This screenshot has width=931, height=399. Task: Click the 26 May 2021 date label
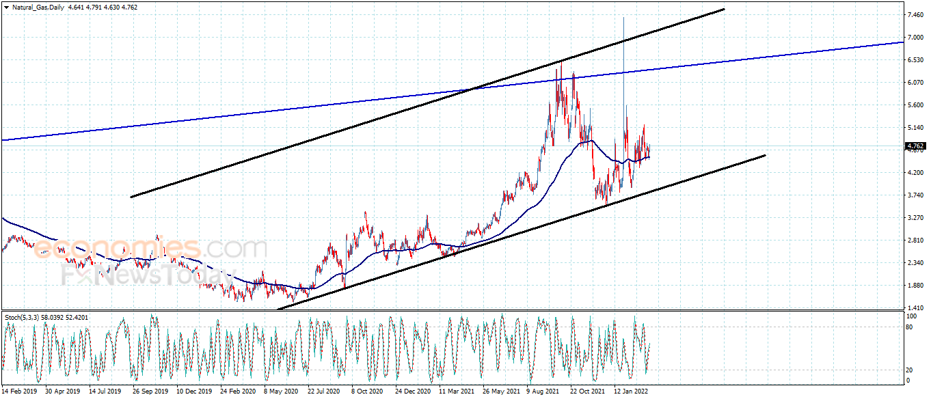(x=501, y=392)
